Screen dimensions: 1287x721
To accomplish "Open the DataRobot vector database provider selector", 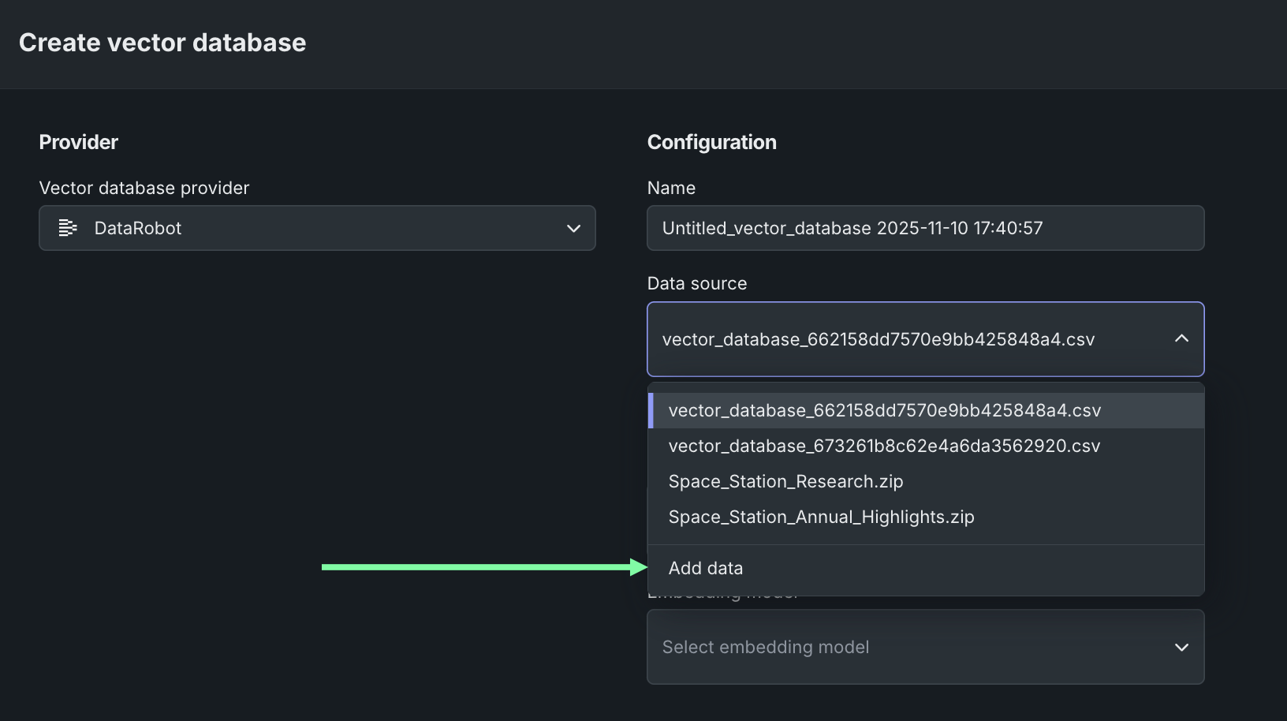I will click(x=315, y=228).
